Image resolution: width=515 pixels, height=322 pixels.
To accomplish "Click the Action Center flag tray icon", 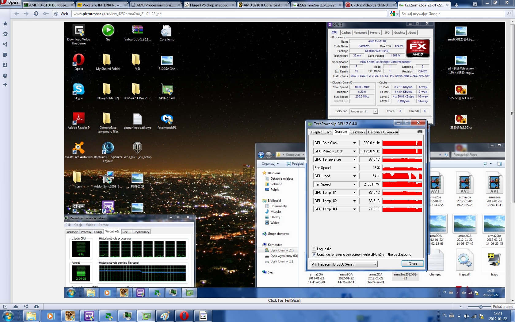I will [481, 316].
